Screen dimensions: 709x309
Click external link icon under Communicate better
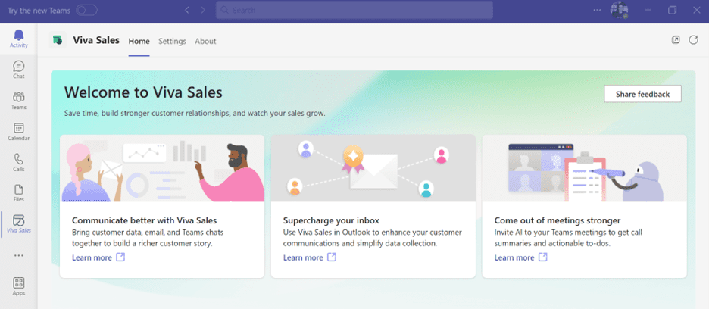click(x=120, y=257)
